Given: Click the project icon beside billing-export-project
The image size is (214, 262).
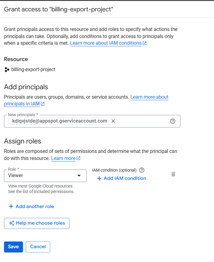Looking at the screenshot, I should click(x=7, y=70).
